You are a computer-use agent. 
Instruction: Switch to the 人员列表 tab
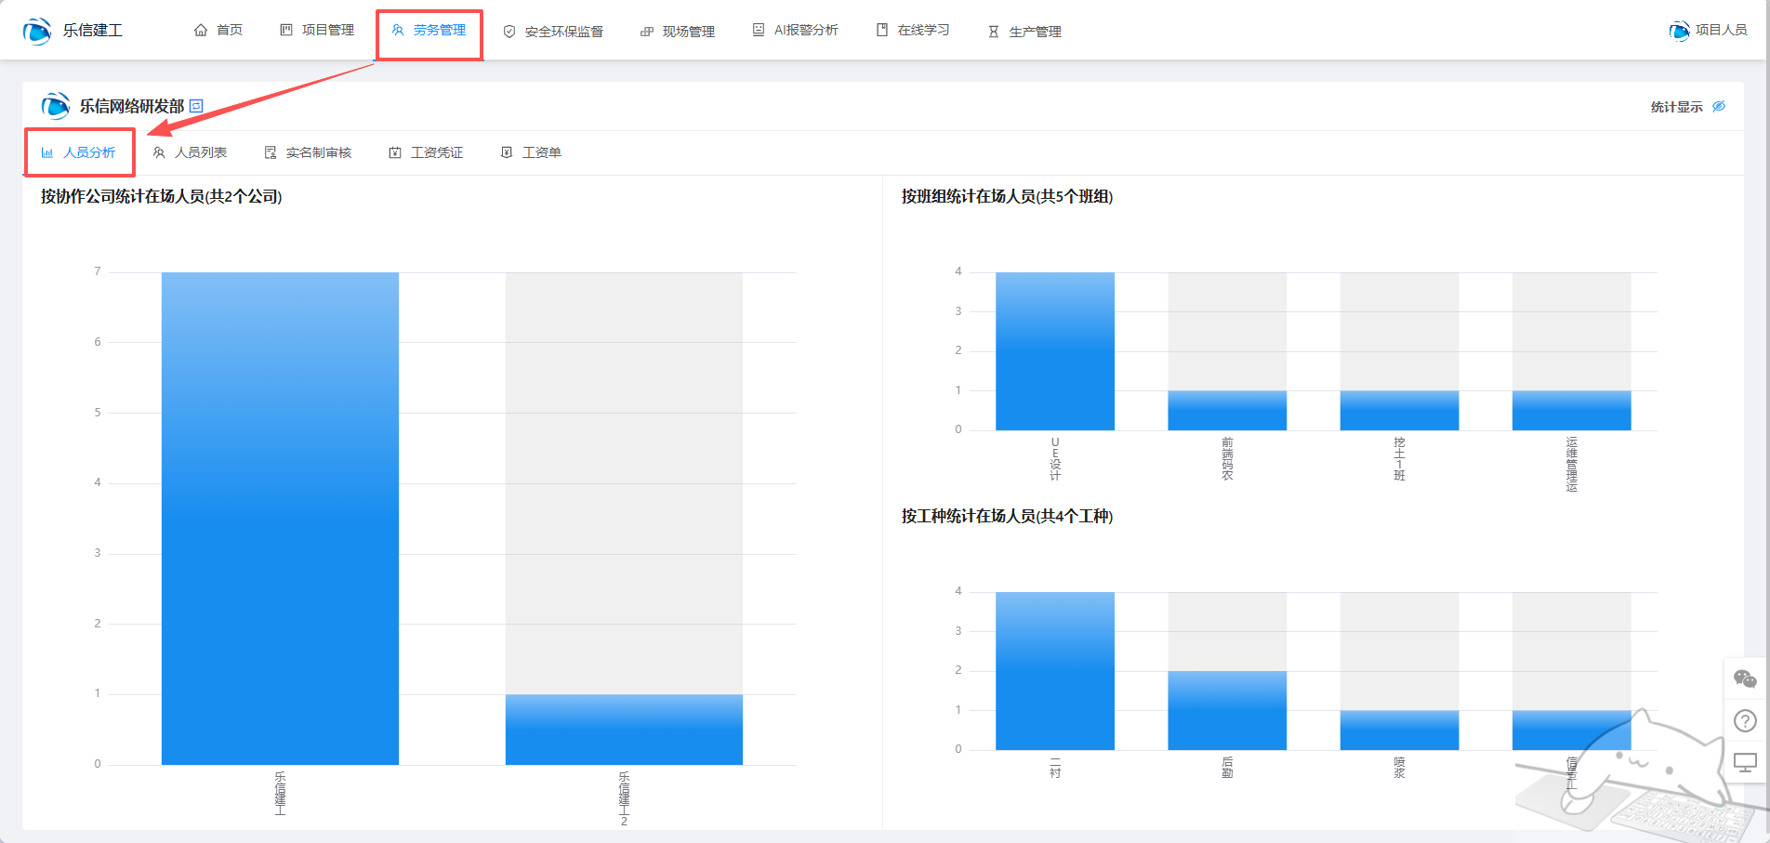tap(191, 152)
